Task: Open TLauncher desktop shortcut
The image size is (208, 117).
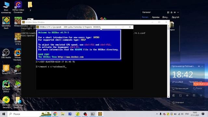Action: pyautogui.click(x=18, y=69)
